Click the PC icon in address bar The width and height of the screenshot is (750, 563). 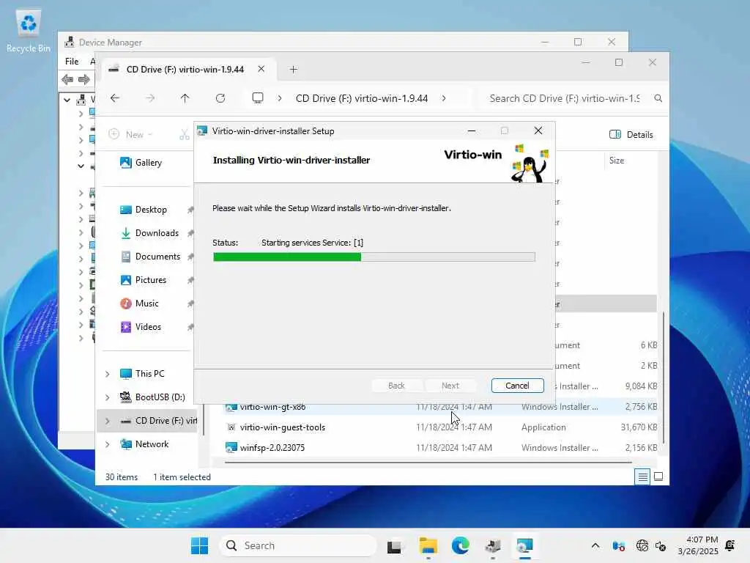click(258, 98)
